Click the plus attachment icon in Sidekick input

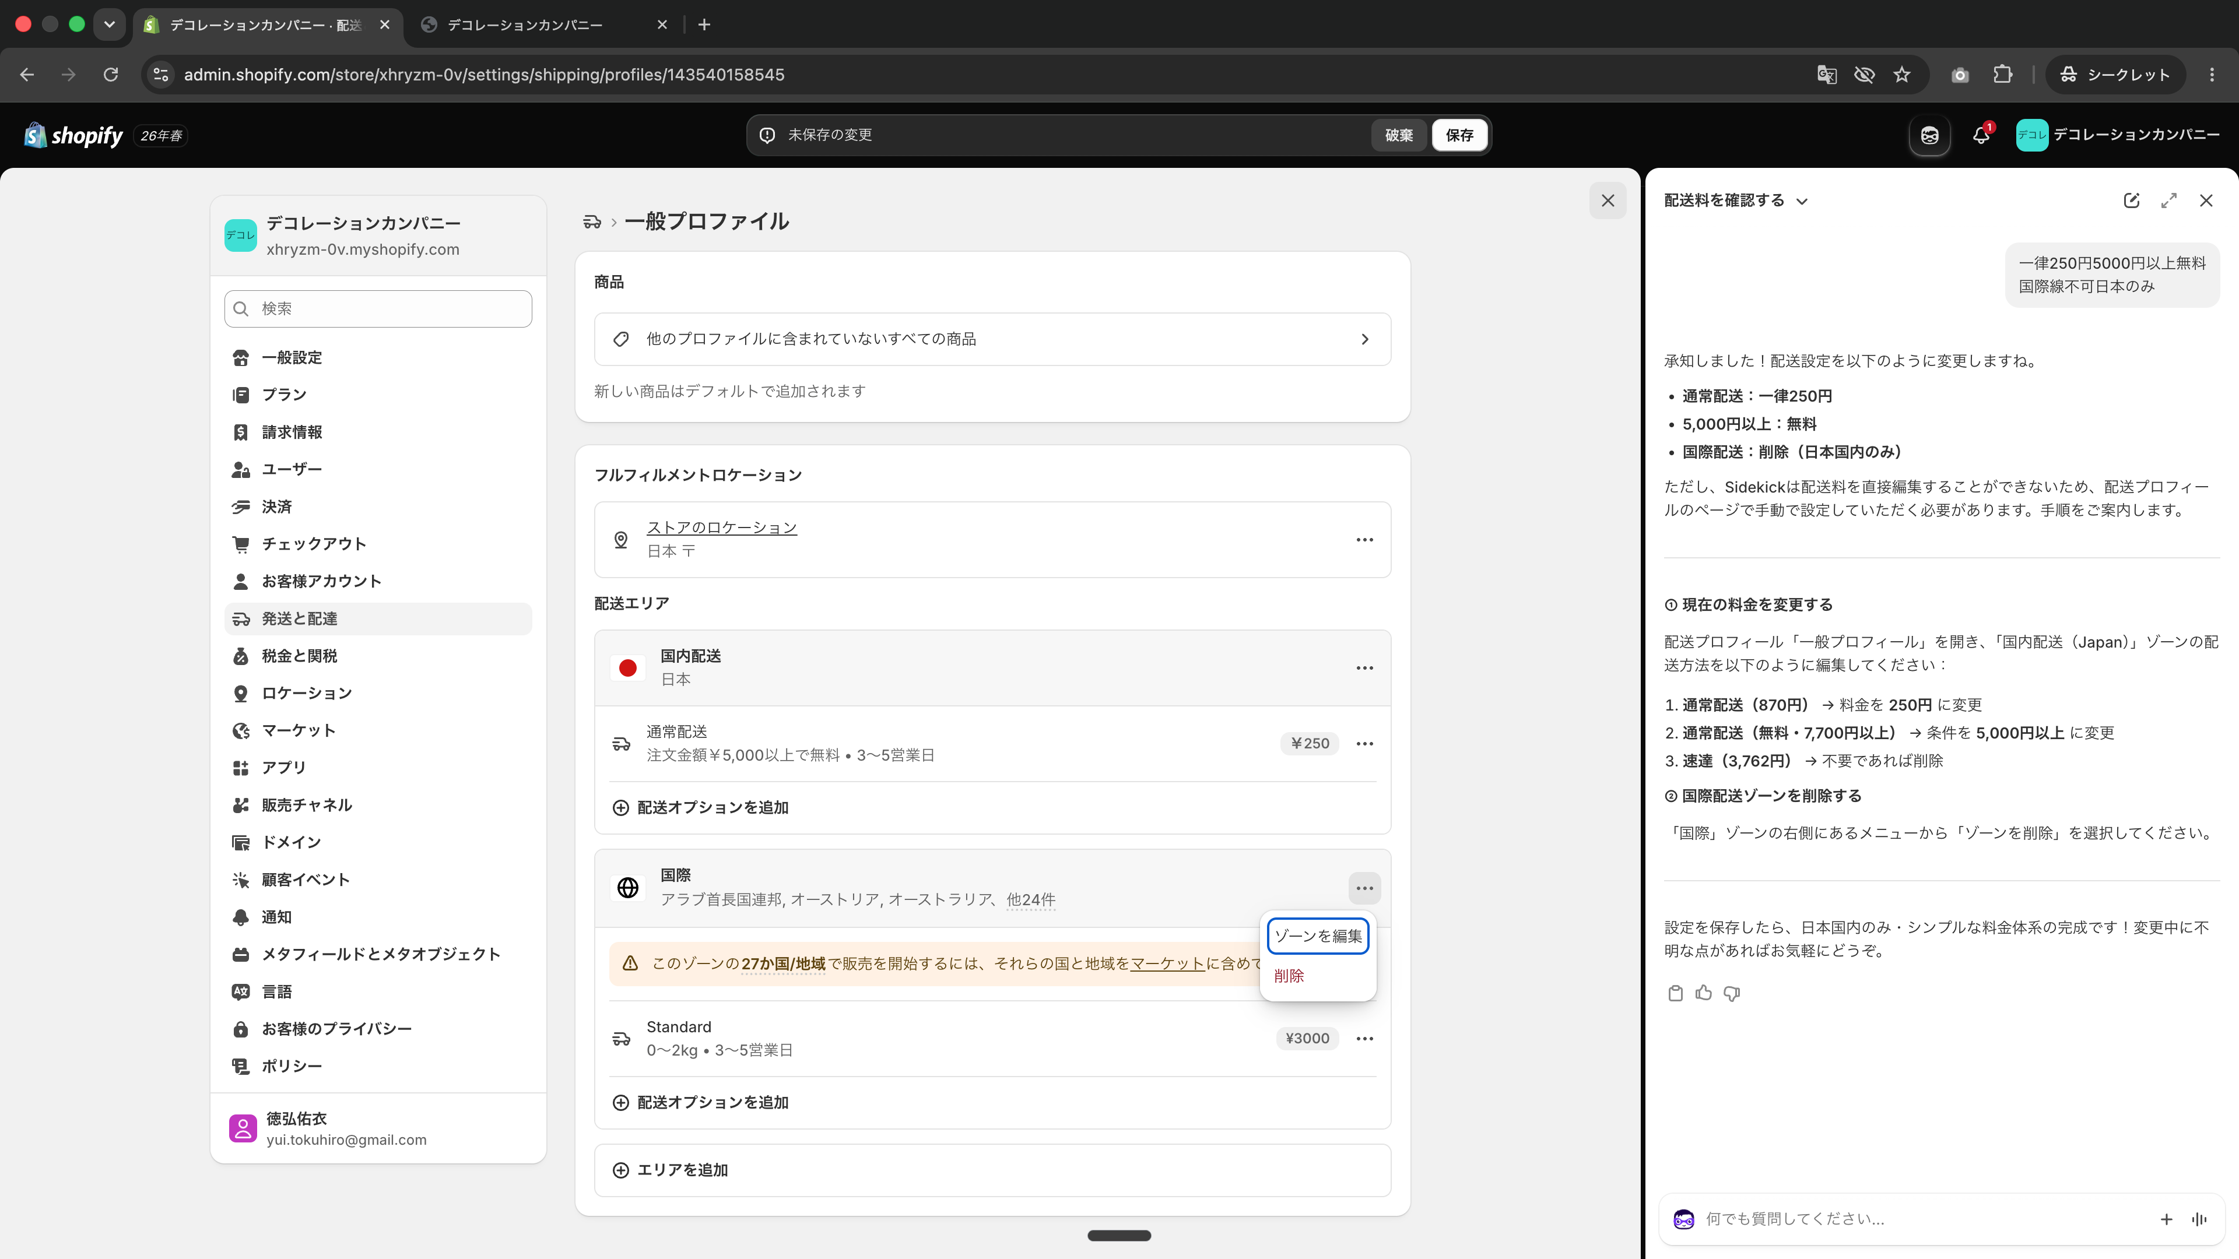[2166, 1219]
